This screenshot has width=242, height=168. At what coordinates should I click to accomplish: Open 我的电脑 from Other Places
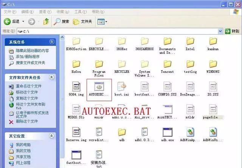coord(23,145)
